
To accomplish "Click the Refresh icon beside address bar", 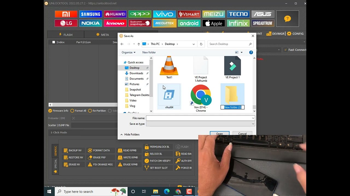I will (201, 44).
